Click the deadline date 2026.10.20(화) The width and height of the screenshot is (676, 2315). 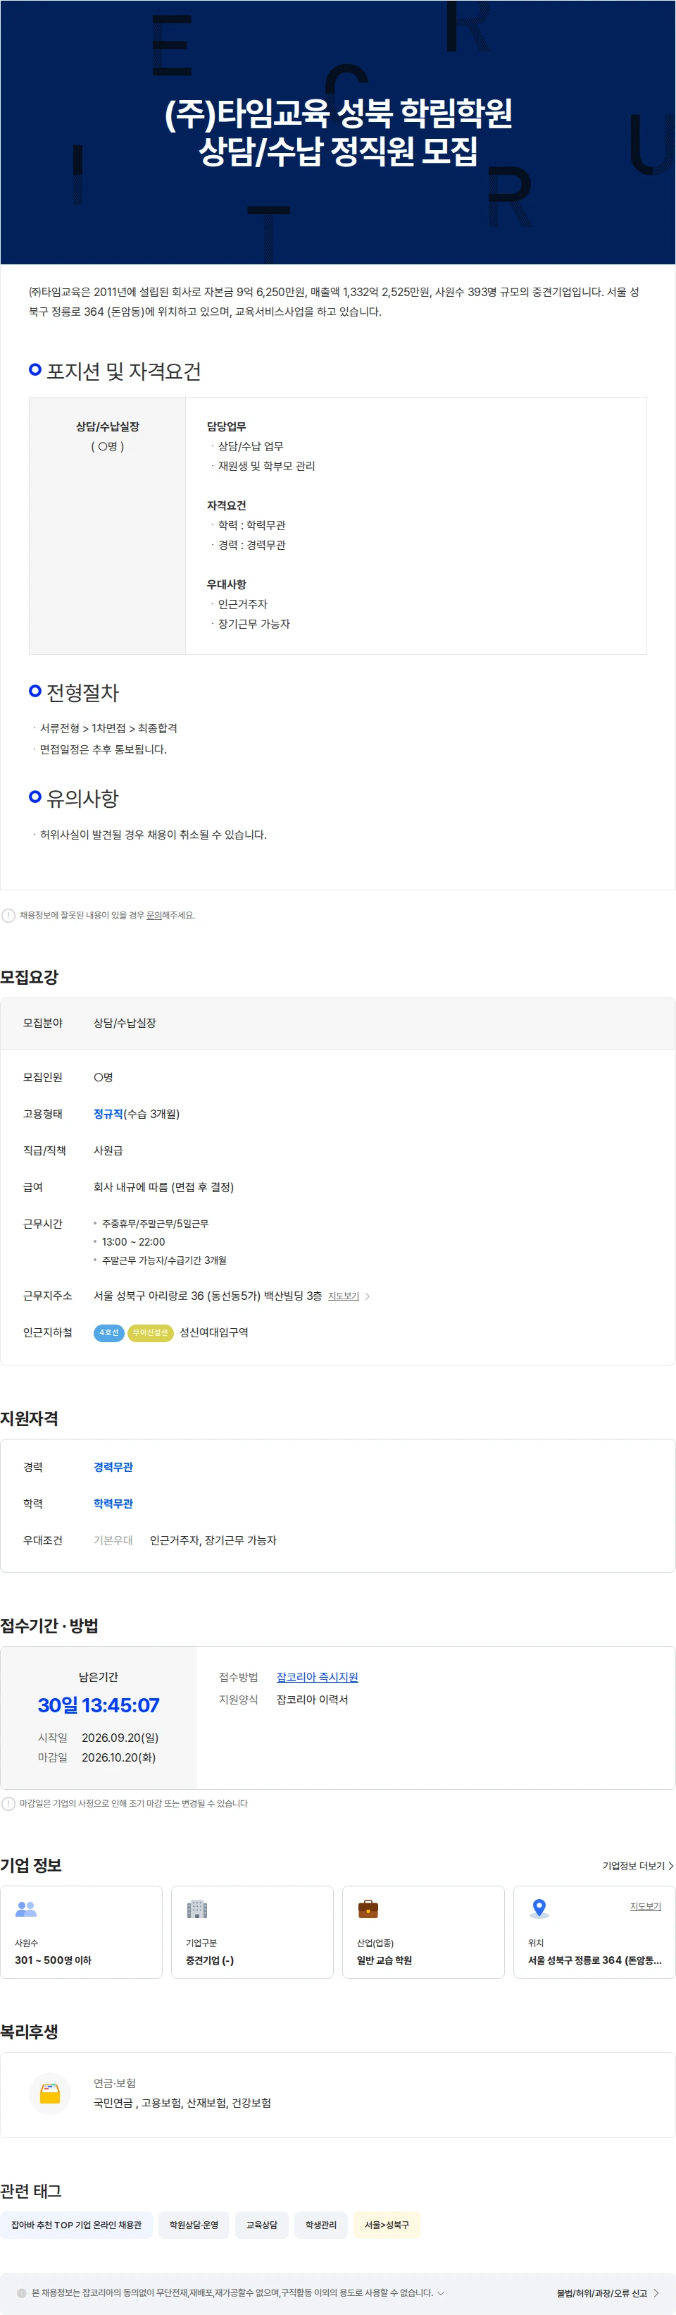point(118,1757)
